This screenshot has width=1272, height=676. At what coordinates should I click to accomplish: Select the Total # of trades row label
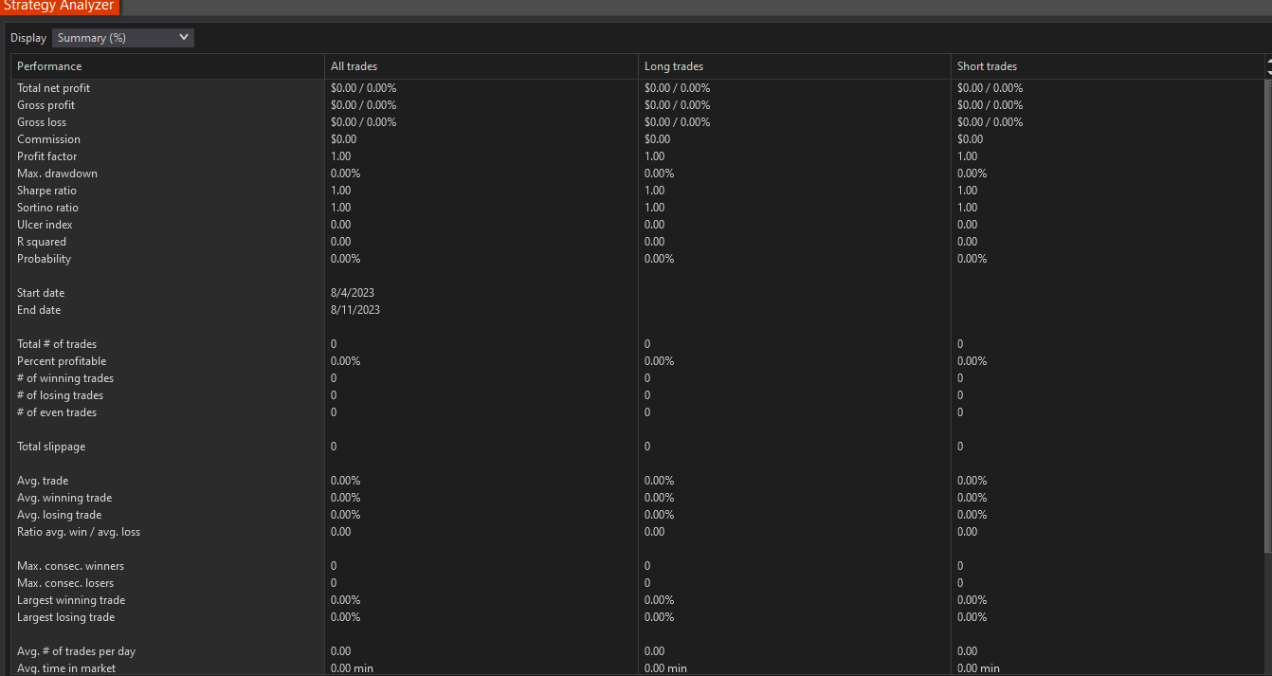point(57,344)
